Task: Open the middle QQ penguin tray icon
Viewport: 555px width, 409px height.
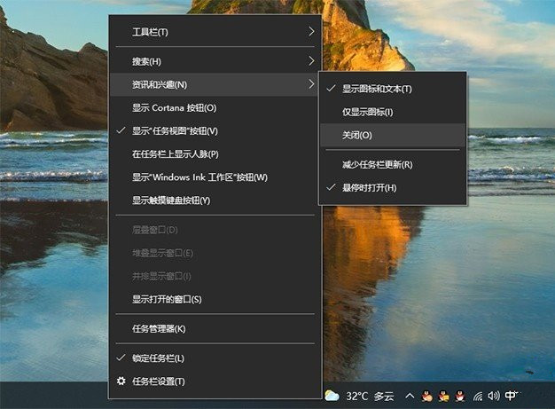Action: point(443,396)
